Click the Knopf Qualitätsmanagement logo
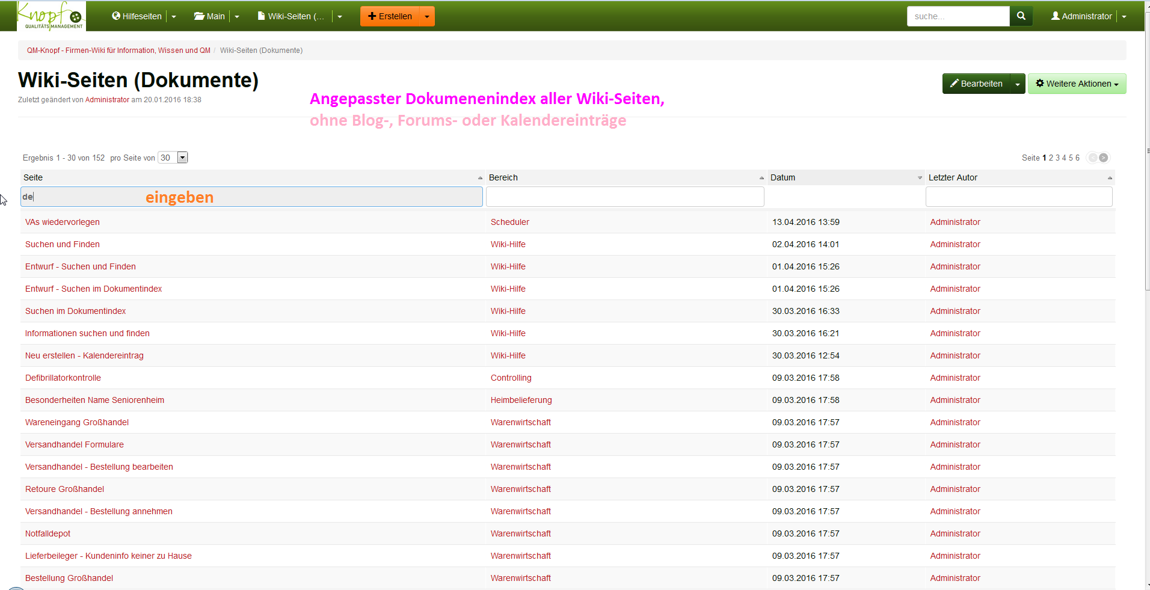Screen dimensions: 1150x590 (x=51, y=16)
